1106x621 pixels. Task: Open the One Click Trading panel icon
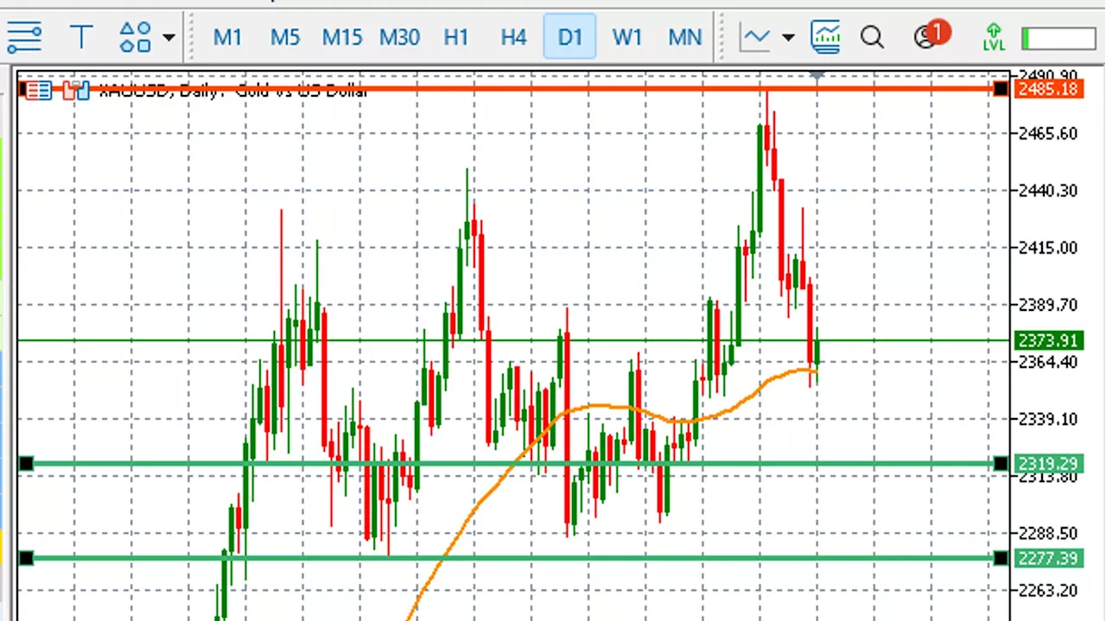click(38, 90)
